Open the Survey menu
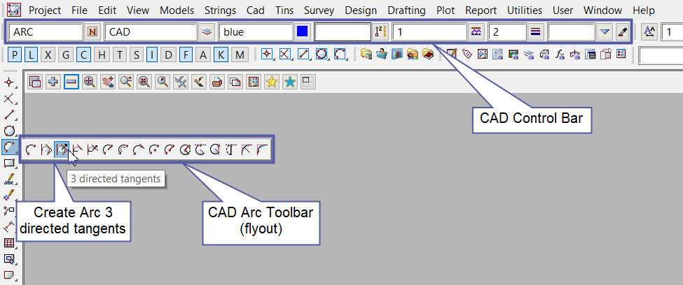 (x=319, y=10)
